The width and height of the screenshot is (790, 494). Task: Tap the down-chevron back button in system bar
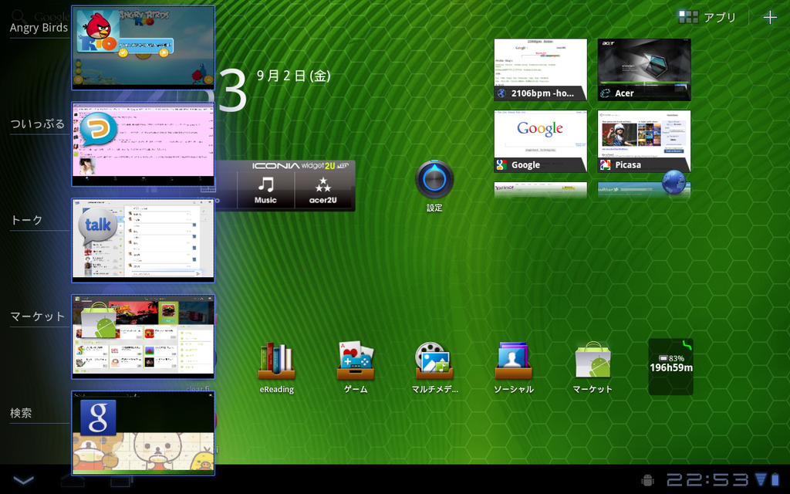coord(23,480)
